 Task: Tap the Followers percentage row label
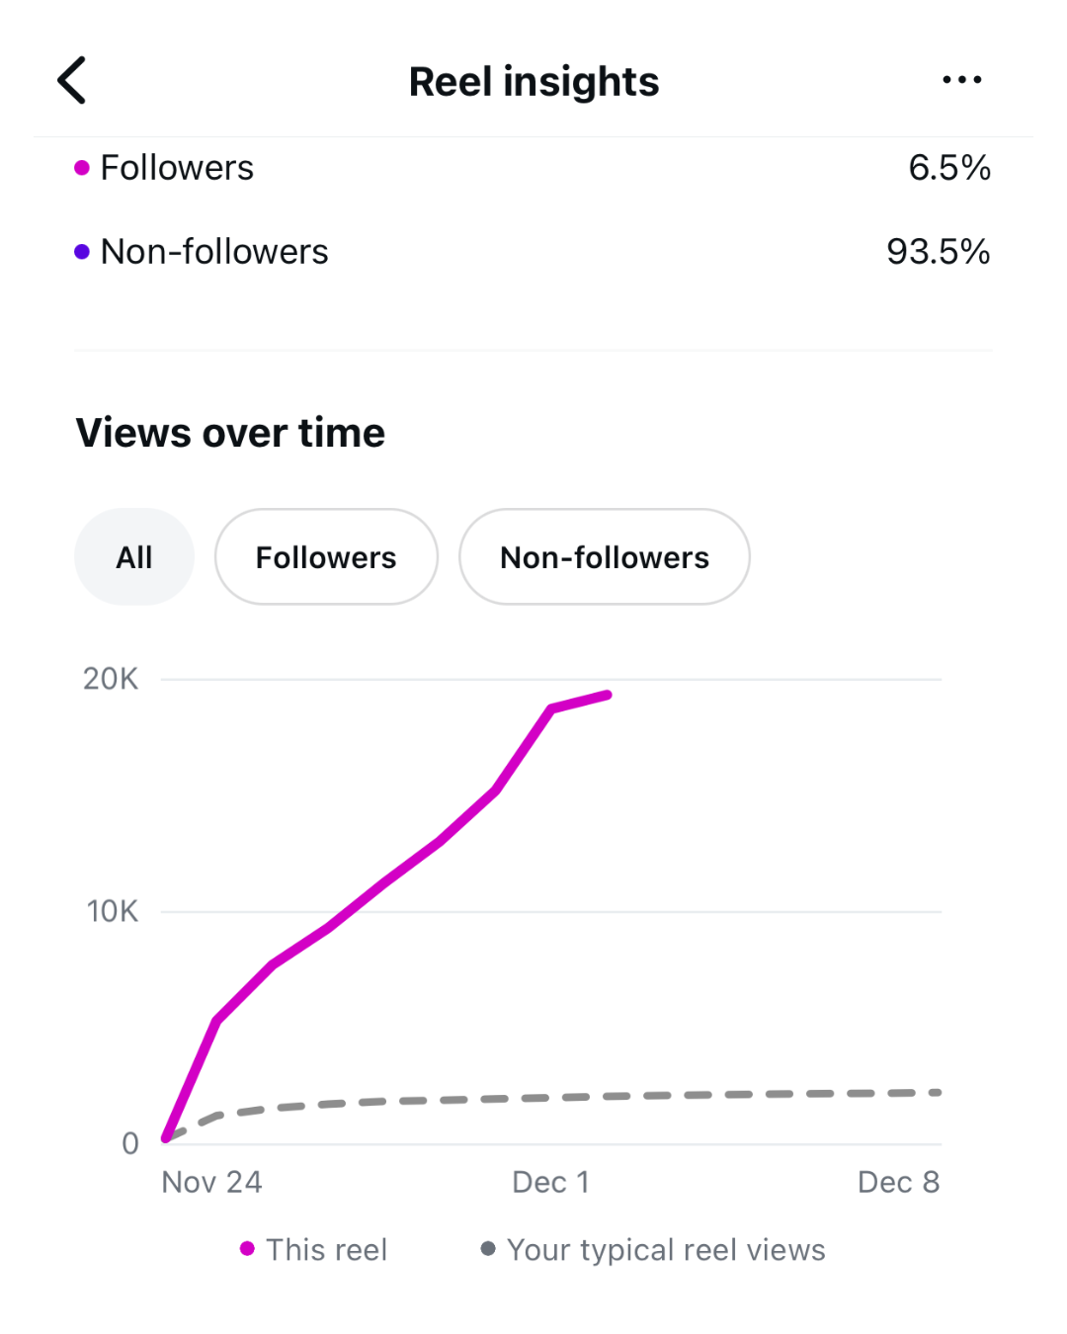[x=178, y=168]
